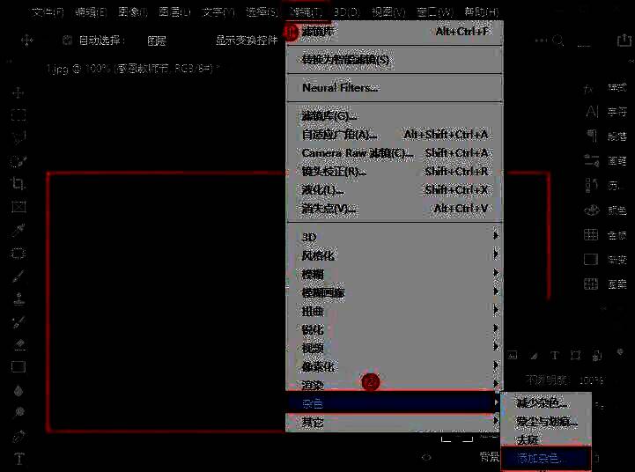Hide the 背景 layer with the eye icon
The height and width of the screenshot is (472, 635).
(x=426, y=457)
